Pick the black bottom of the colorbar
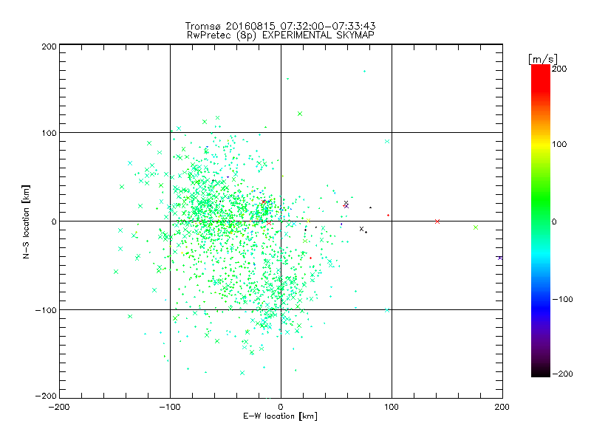 pos(541,373)
